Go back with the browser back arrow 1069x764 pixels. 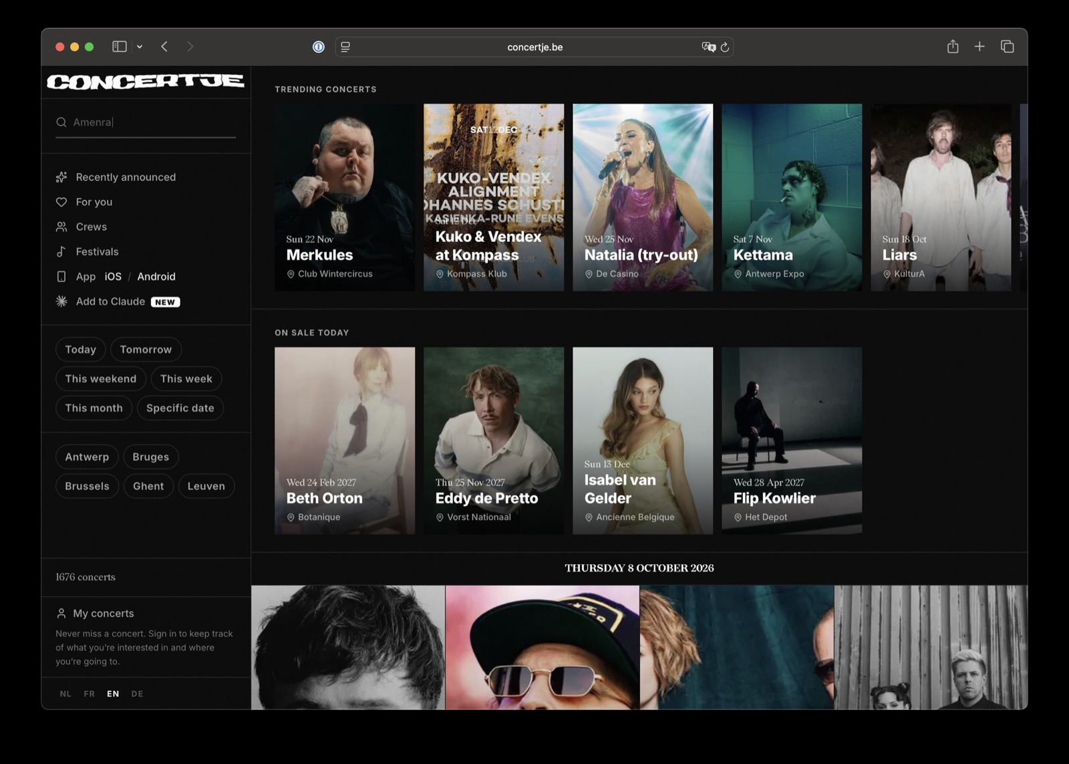coord(164,47)
